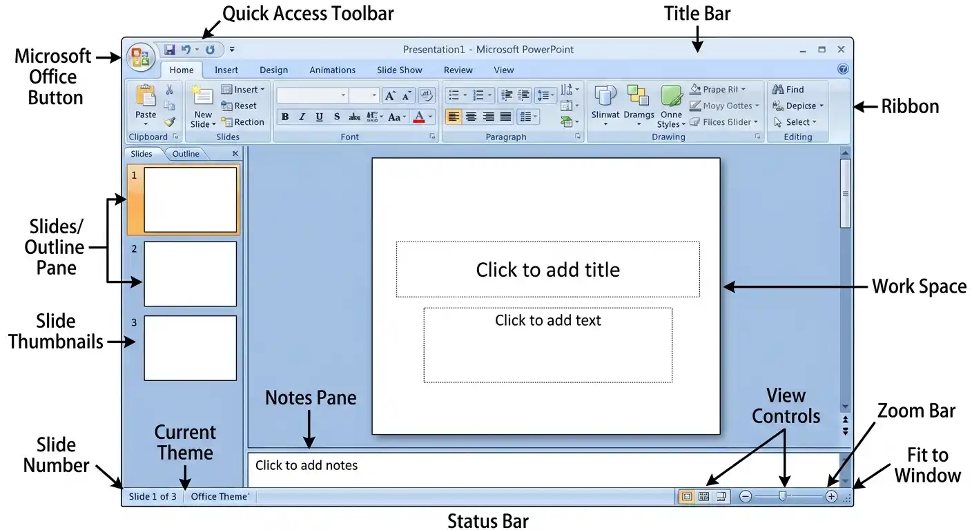Click the New Slide icon
The width and height of the screenshot is (972, 530).
pyautogui.click(x=202, y=96)
